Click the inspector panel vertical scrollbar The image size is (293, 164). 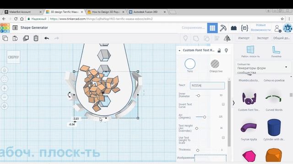229,113
